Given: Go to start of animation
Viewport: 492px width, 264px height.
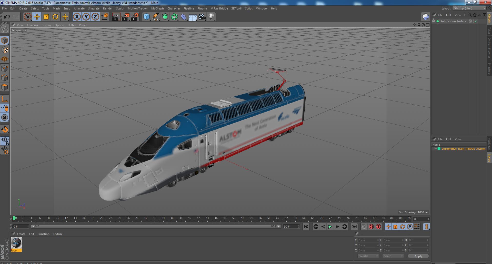Looking at the screenshot, I should click(306, 227).
